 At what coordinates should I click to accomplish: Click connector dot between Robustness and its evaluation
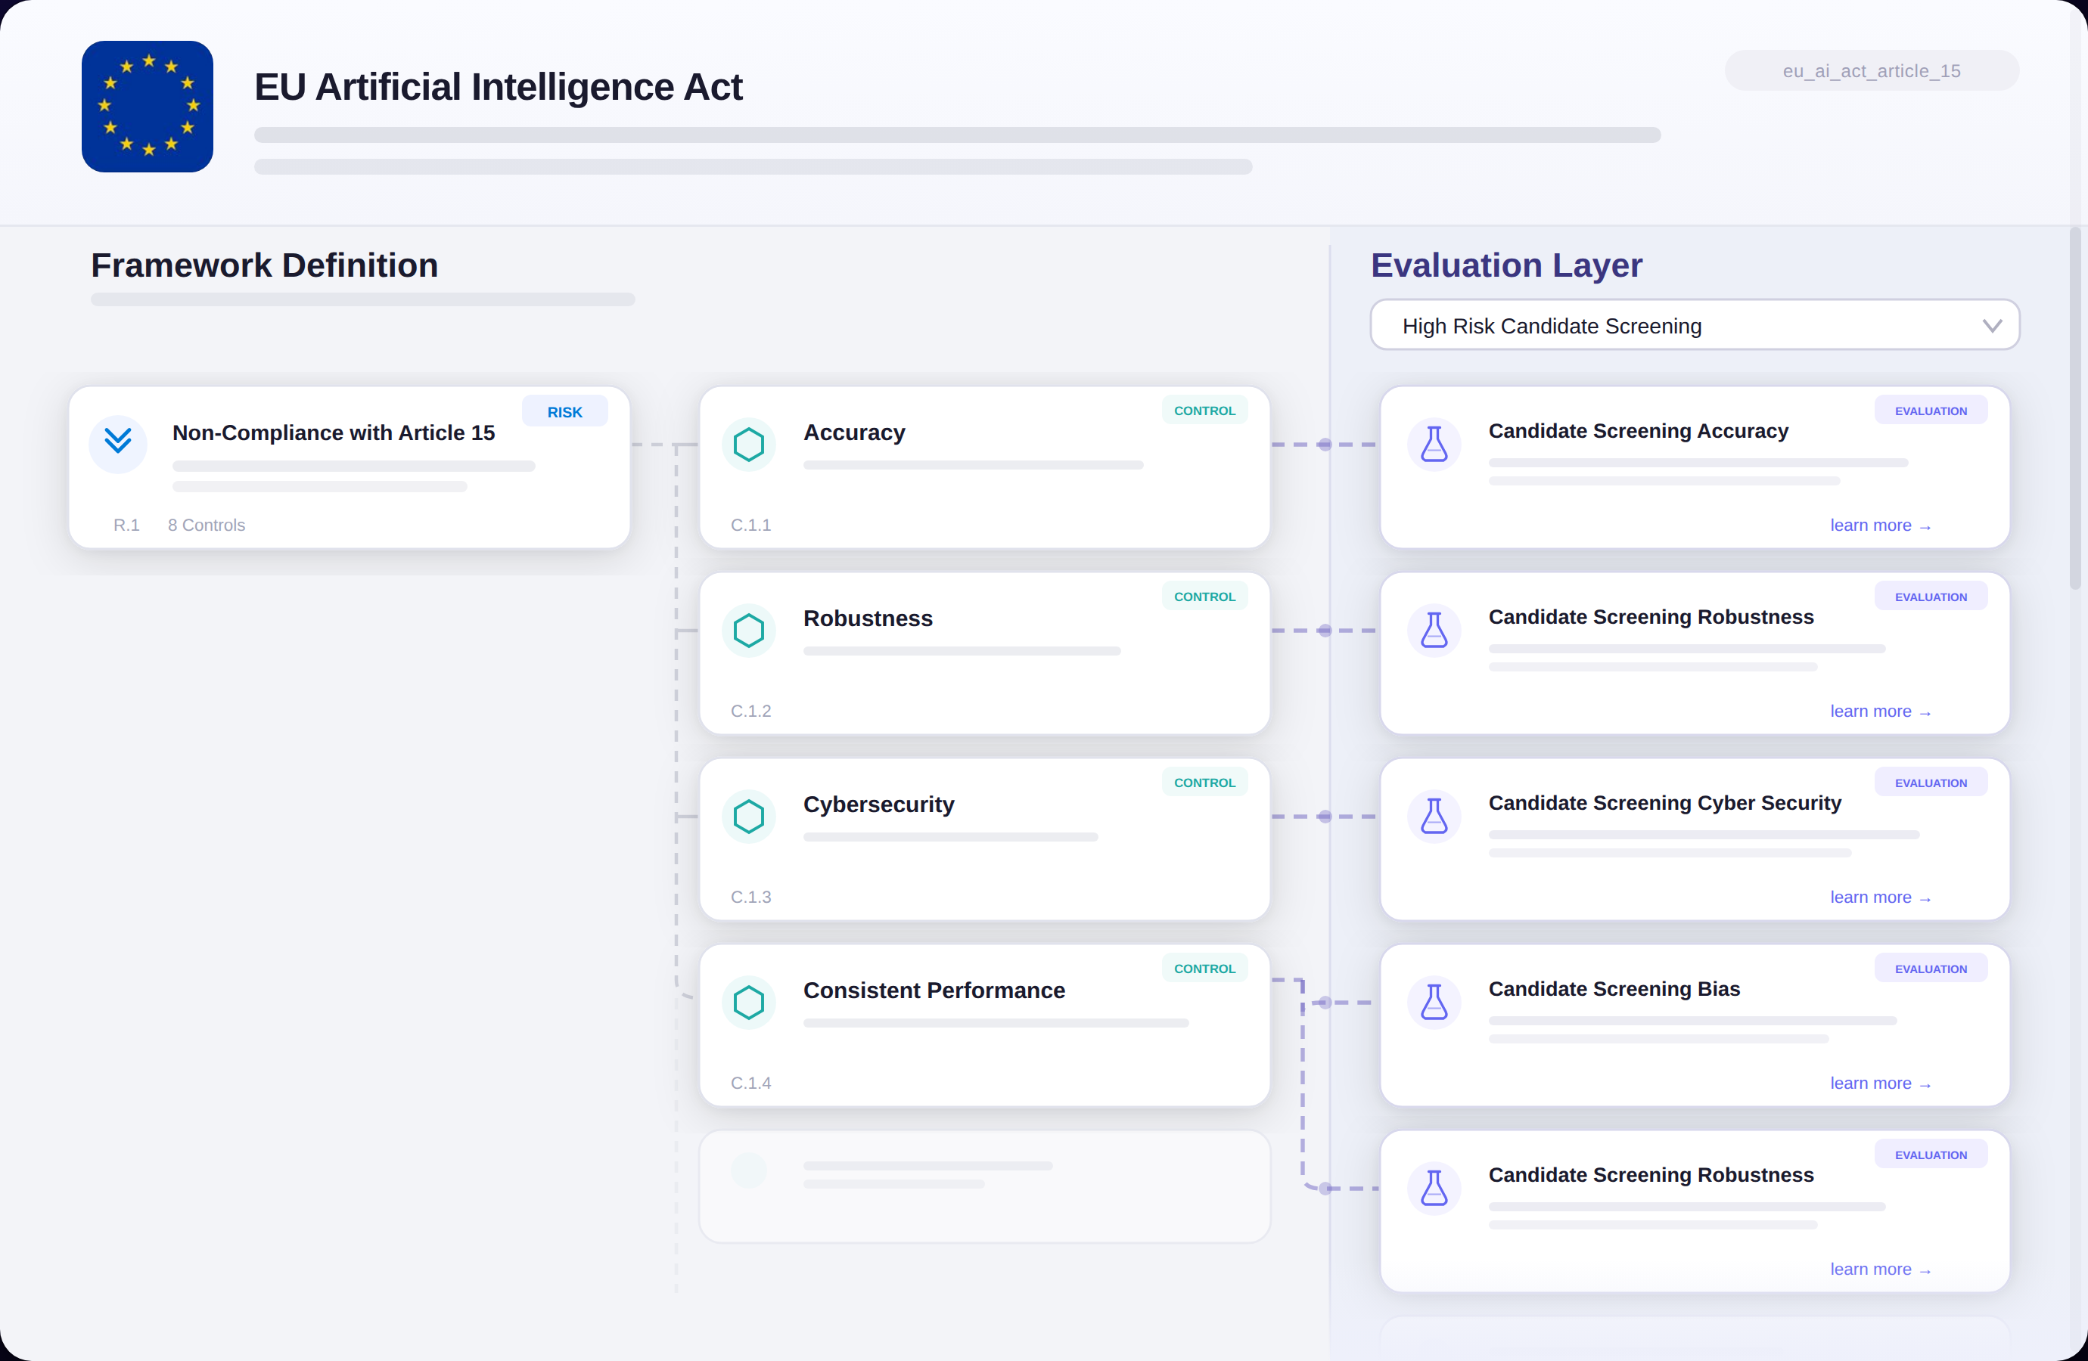(x=1325, y=631)
